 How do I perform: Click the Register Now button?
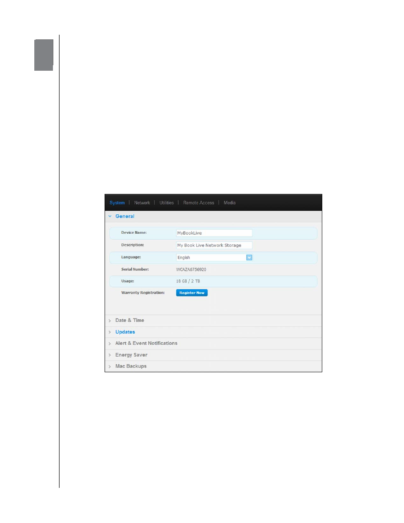[192, 293]
